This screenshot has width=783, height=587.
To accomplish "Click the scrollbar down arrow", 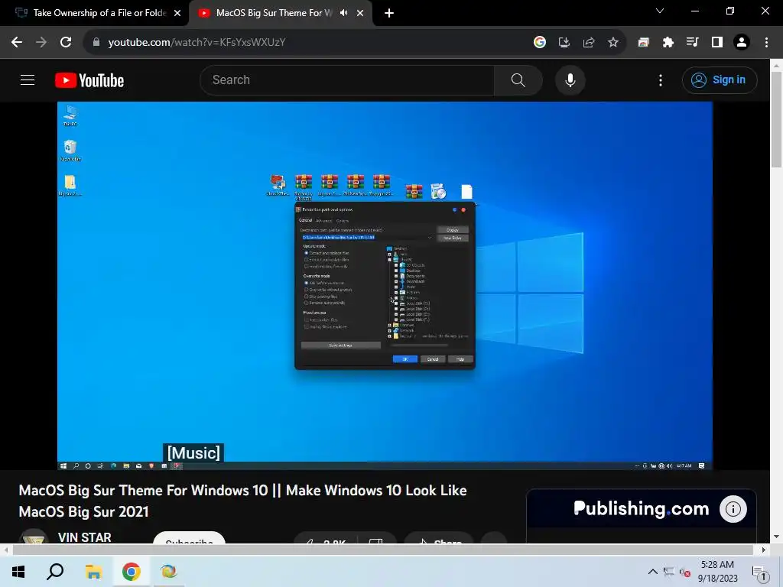I will tap(777, 537).
